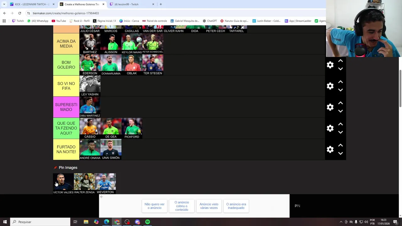This screenshot has height=226, width=402.
Task: Click Alisson goalkeeper image
Action: 111,44
